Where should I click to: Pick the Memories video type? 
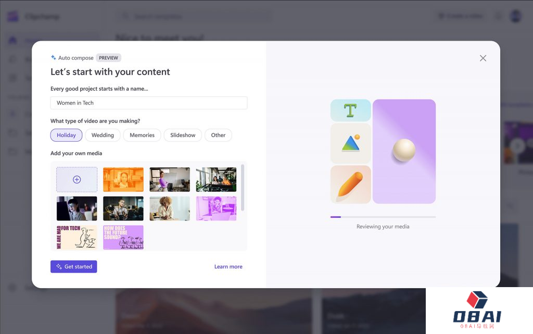[142, 135]
